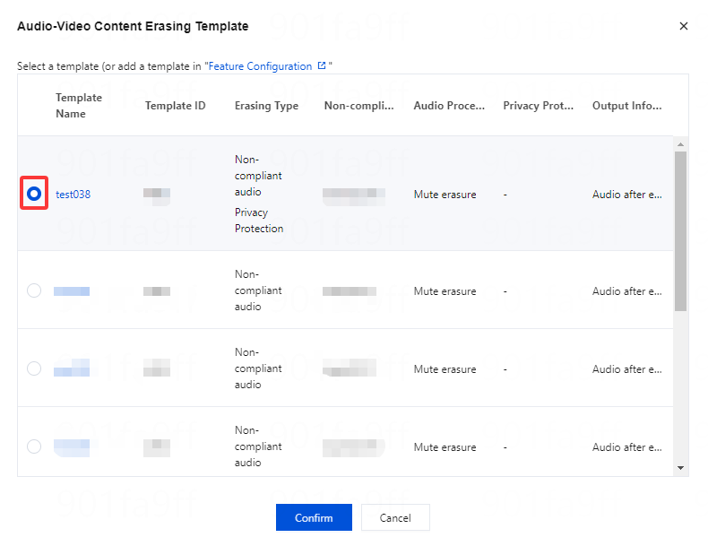Click the Erasing Type column header
The width and height of the screenshot is (708, 546).
tap(266, 106)
